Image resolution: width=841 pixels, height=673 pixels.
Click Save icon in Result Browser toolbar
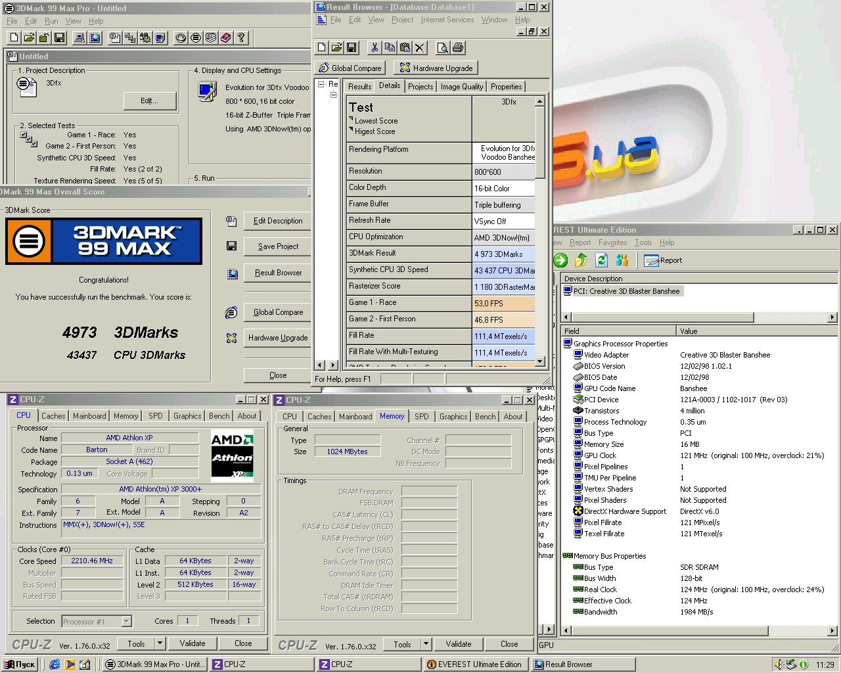(x=352, y=47)
